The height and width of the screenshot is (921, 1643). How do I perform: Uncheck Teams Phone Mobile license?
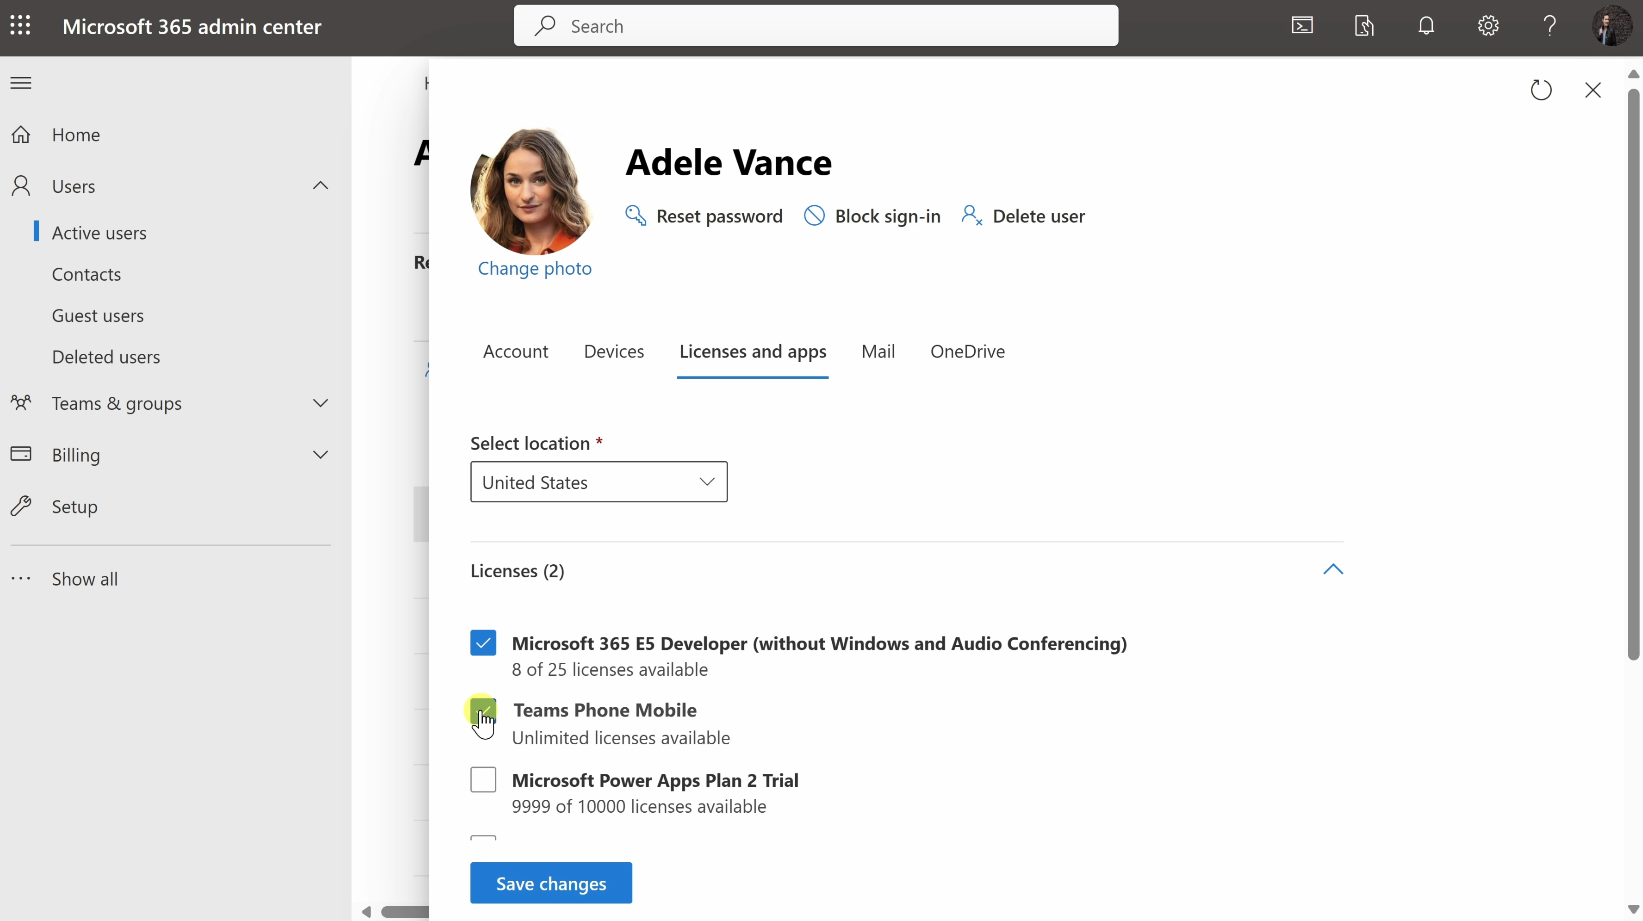click(483, 710)
